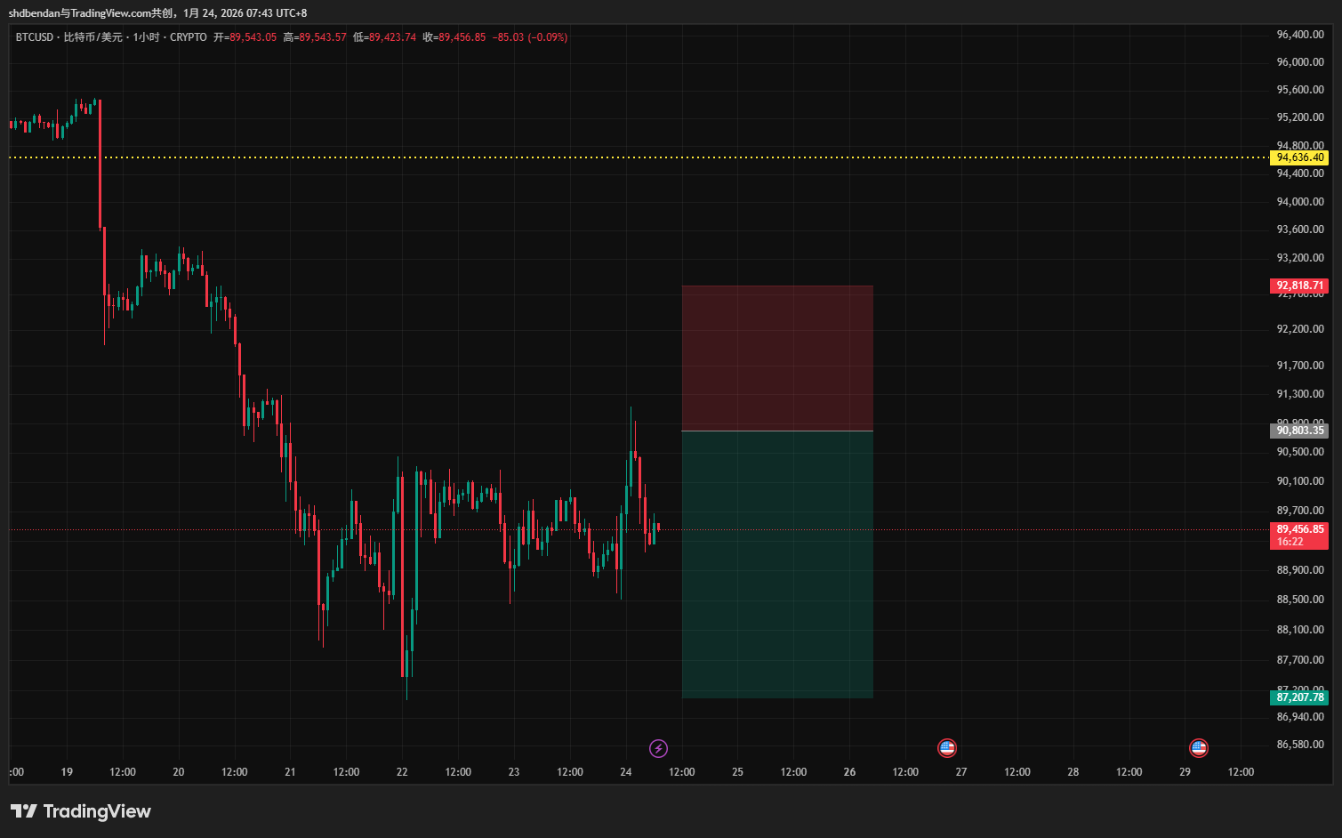Click the red 92,818.71 stop price label
This screenshot has height=838, width=1342.
tap(1299, 286)
